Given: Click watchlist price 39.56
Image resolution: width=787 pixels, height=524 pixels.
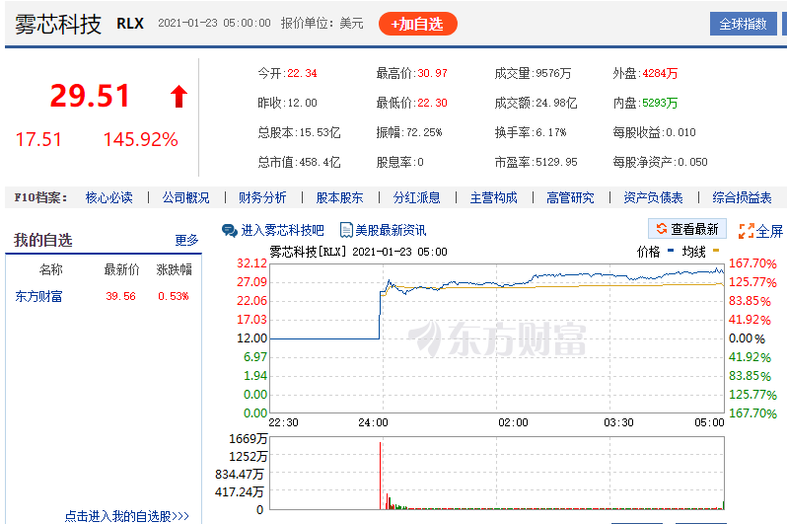Looking at the screenshot, I should [x=120, y=296].
